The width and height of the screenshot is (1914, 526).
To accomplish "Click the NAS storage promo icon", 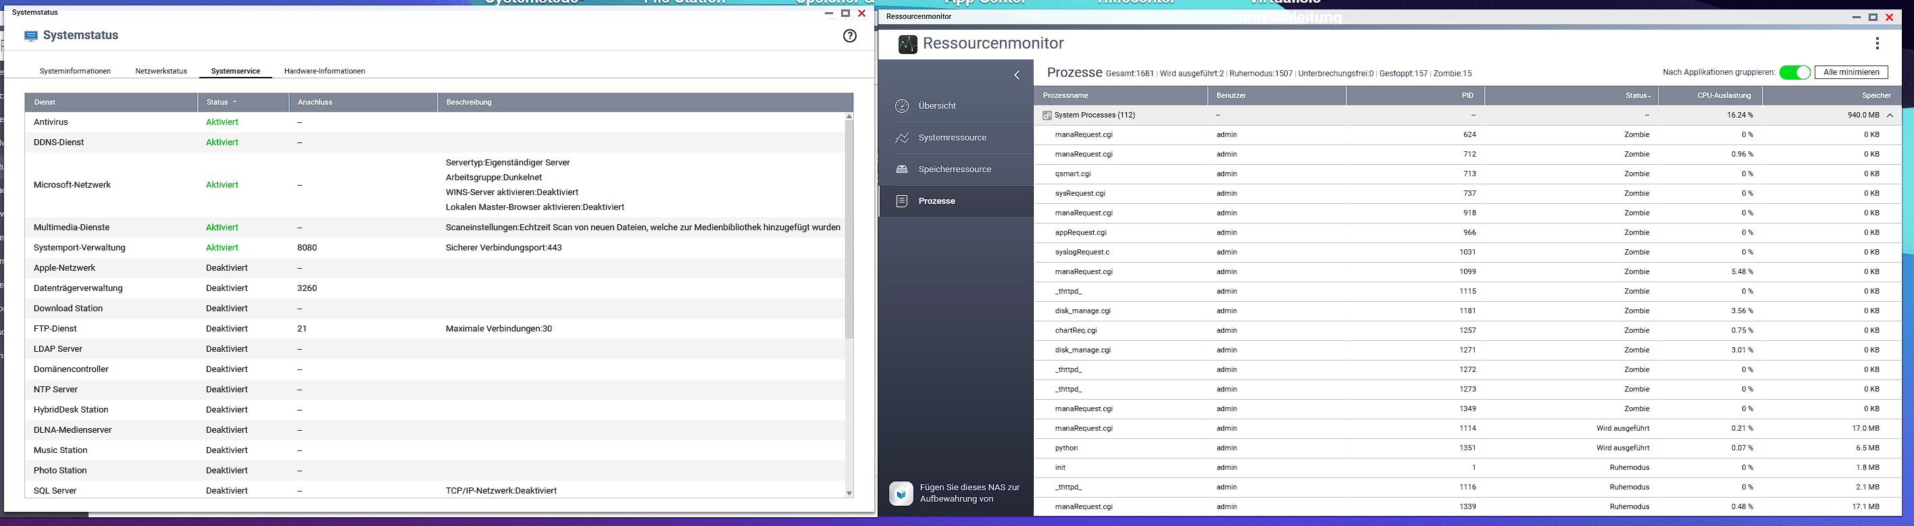I will (901, 494).
